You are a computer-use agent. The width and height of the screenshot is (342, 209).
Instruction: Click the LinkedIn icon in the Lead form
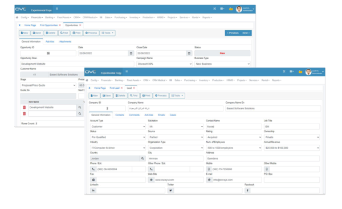(x=93, y=190)
